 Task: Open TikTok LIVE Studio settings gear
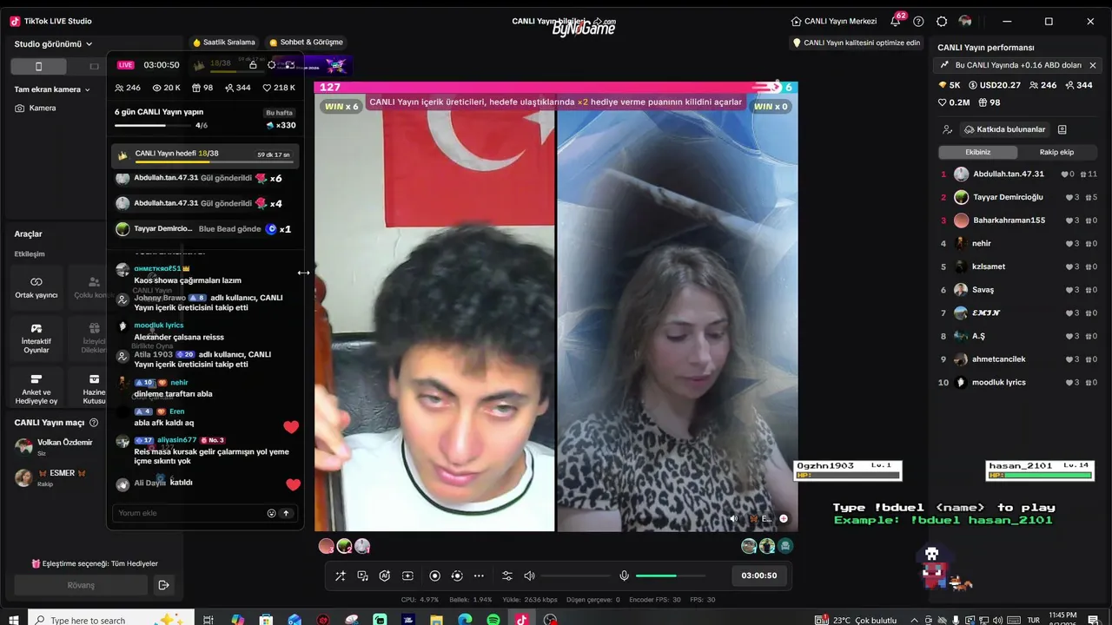point(942,21)
